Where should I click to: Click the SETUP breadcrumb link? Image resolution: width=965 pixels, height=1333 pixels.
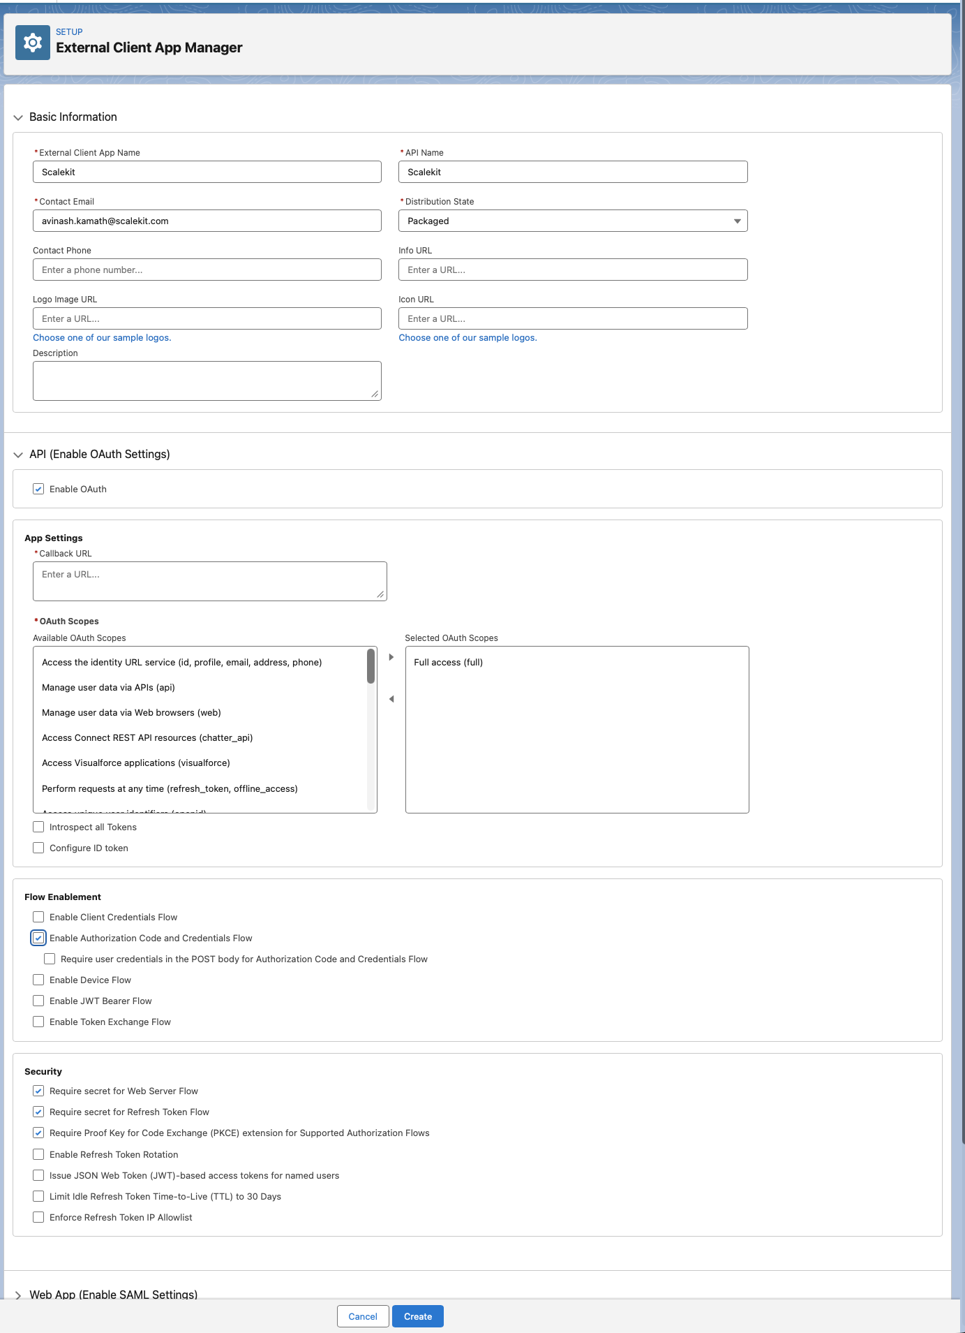(69, 32)
